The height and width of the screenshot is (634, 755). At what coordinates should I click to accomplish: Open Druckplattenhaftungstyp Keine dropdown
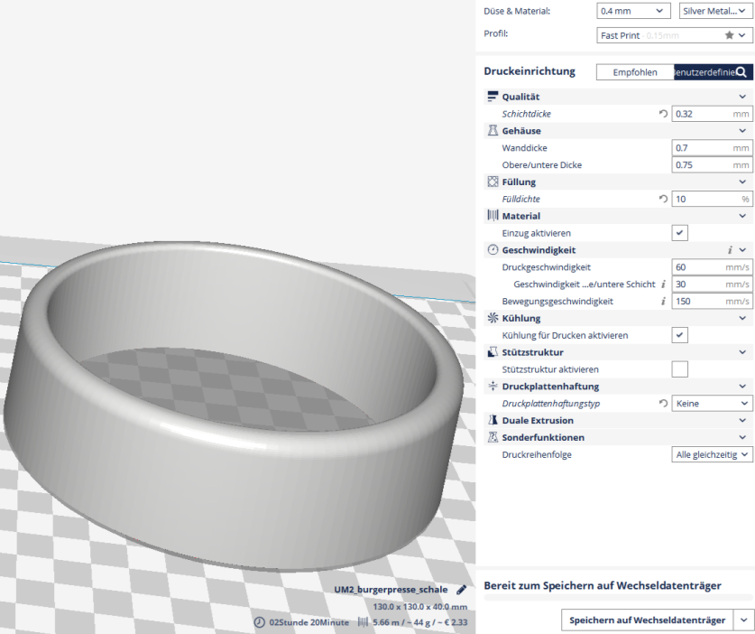pyautogui.click(x=712, y=403)
